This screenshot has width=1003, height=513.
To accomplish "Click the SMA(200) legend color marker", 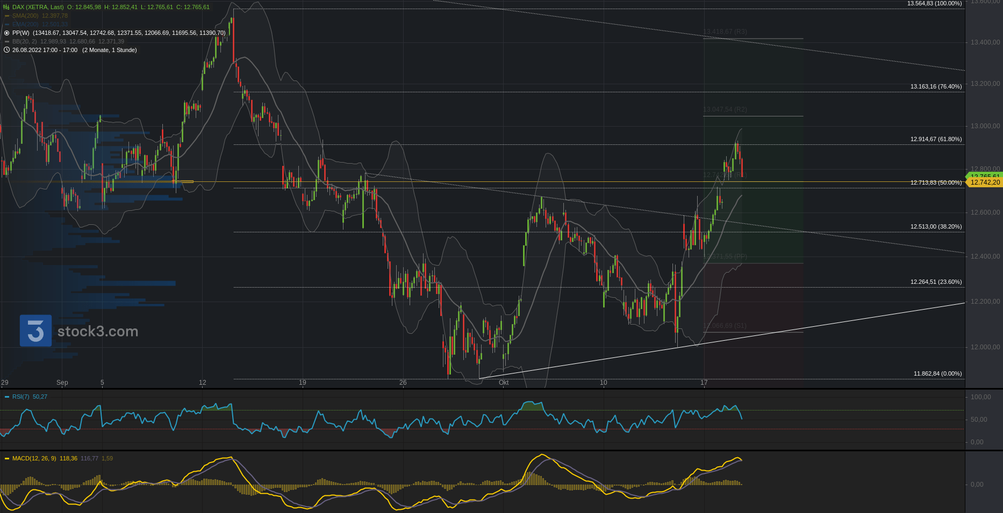I will pos(7,16).
